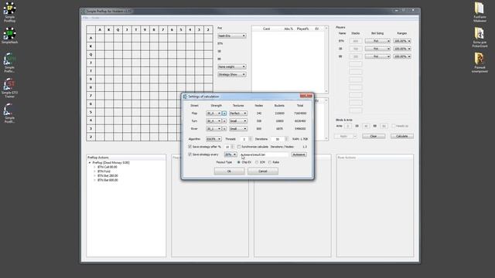Viewport: 495px width, 278px height.
Task: Open the River Textures dropdown
Action: (238, 129)
